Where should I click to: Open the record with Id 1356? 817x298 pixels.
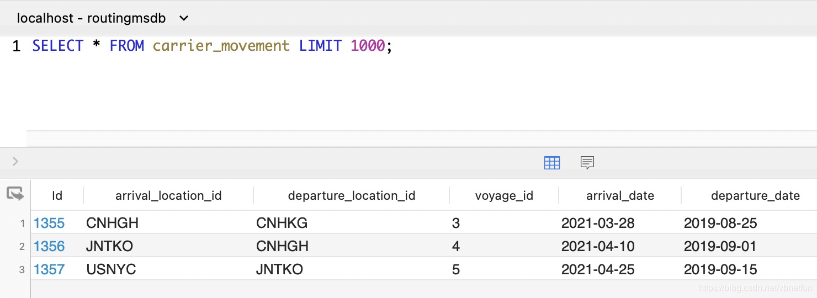49,246
